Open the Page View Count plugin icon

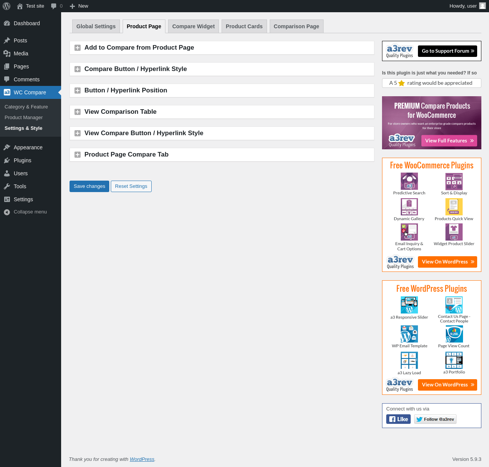(x=454, y=334)
